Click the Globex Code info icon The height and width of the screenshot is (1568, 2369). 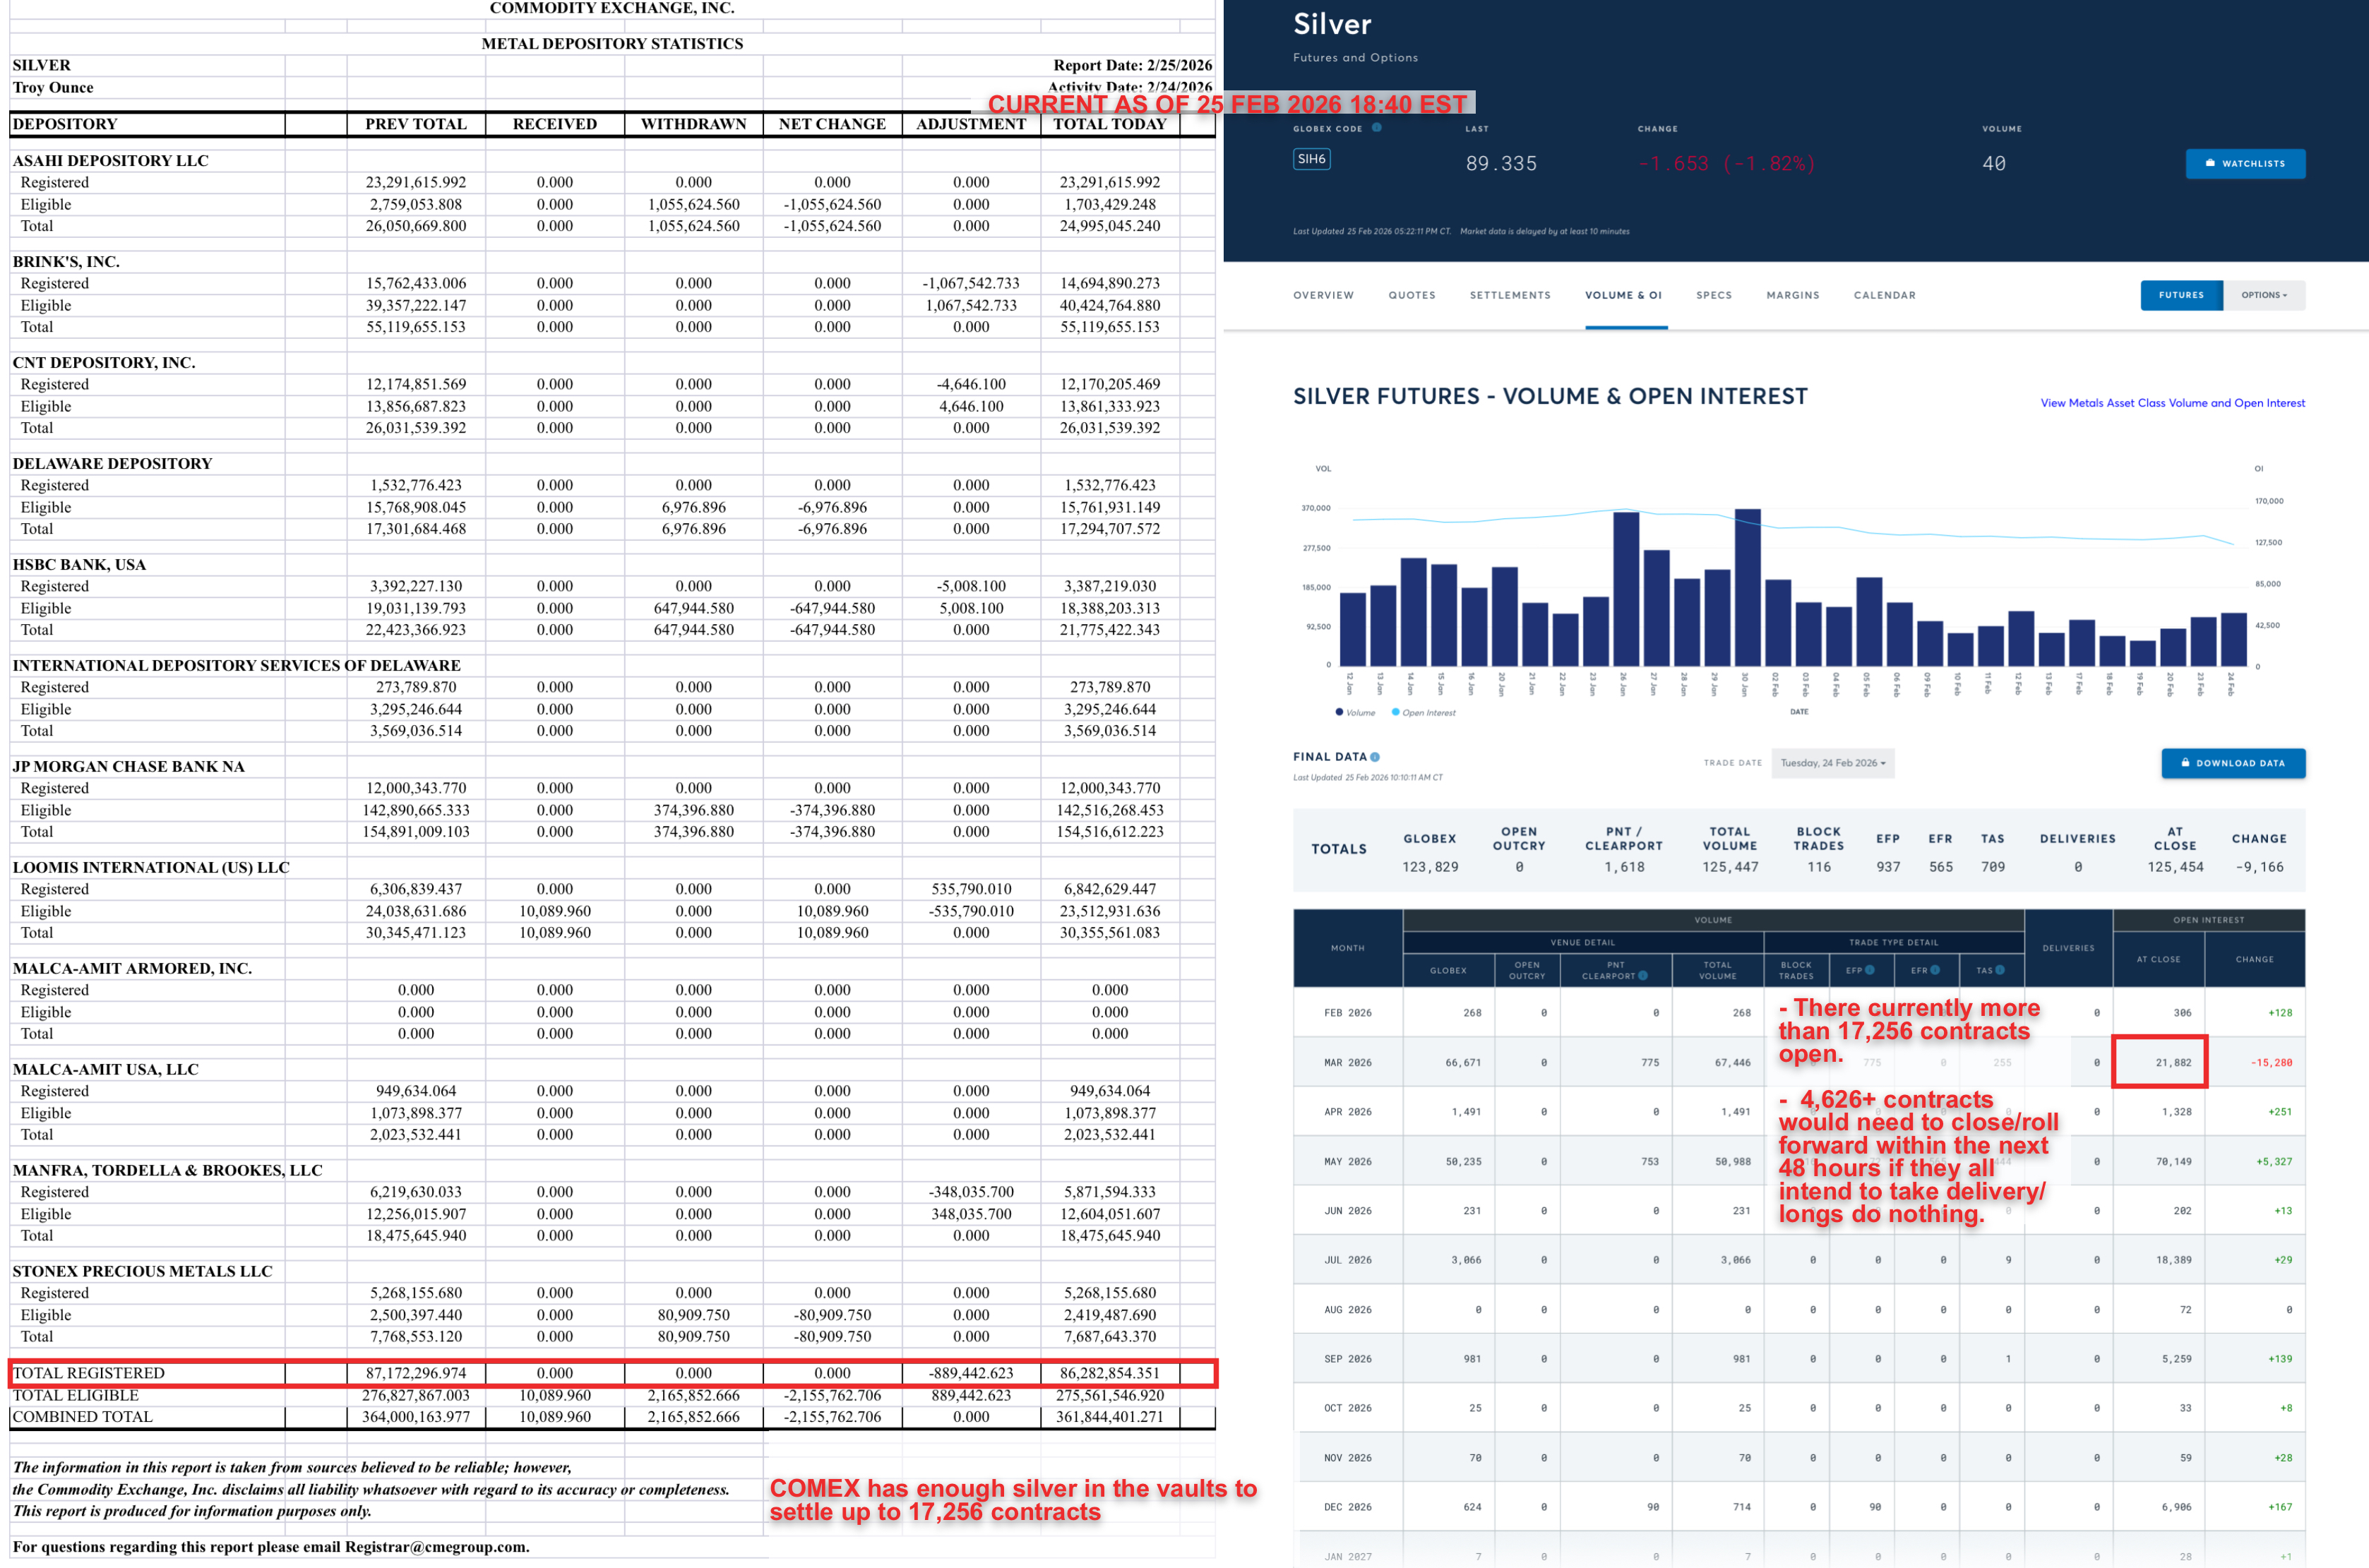tap(1377, 128)
